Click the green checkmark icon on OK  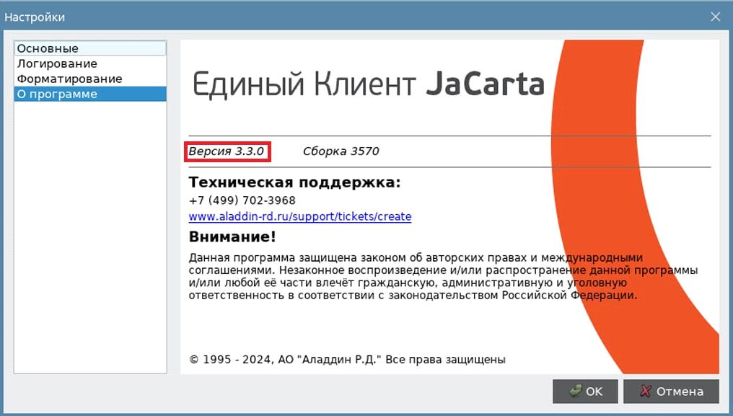575,391
